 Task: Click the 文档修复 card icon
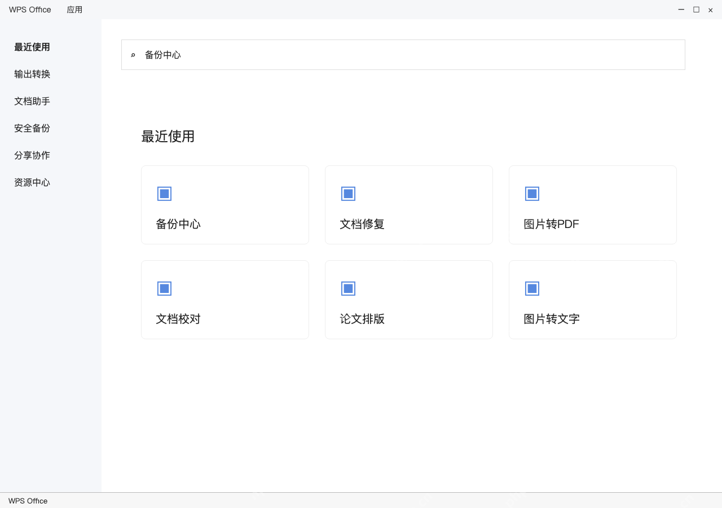click(348, 194)
